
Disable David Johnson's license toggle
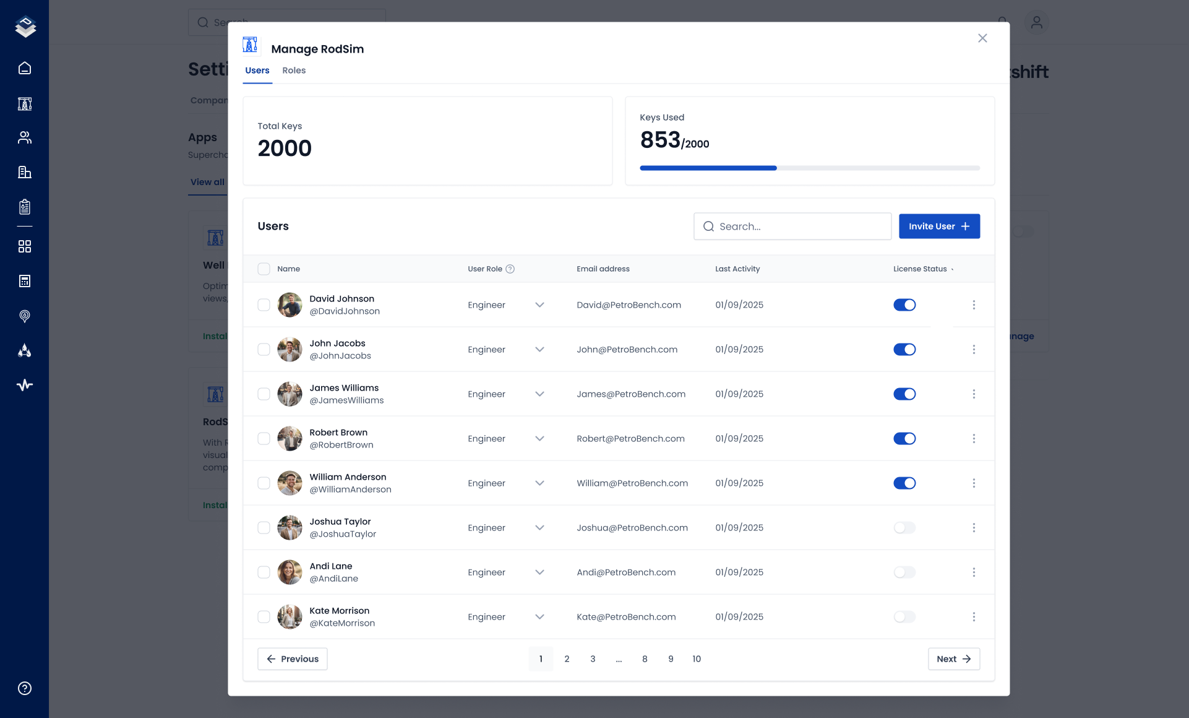click(x=904, y=305)
